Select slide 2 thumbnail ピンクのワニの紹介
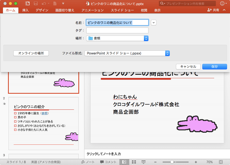 [43, 123]
